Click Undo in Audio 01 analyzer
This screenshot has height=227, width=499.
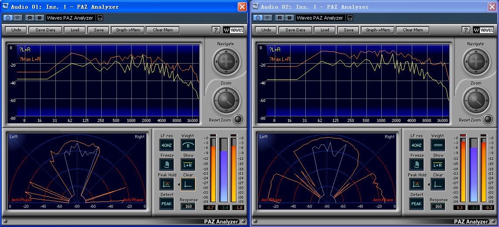coord(16,30)
